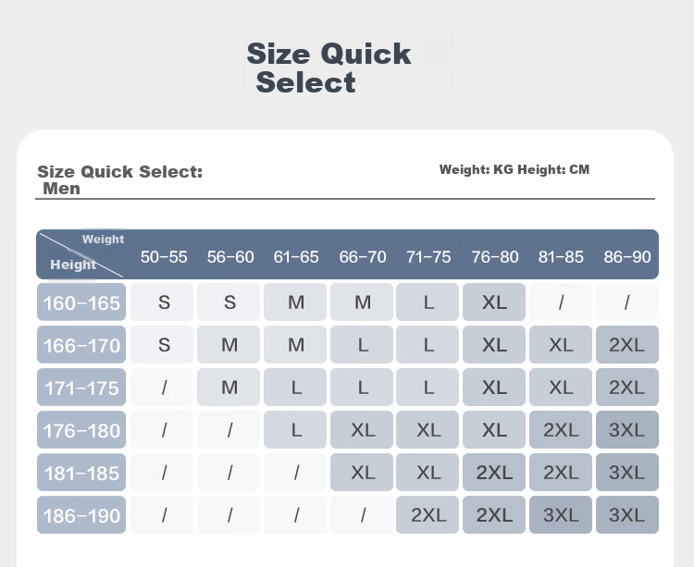Select the 186–190 height row label
Viewport: 694px width, 567px height.
click(81, 515)
